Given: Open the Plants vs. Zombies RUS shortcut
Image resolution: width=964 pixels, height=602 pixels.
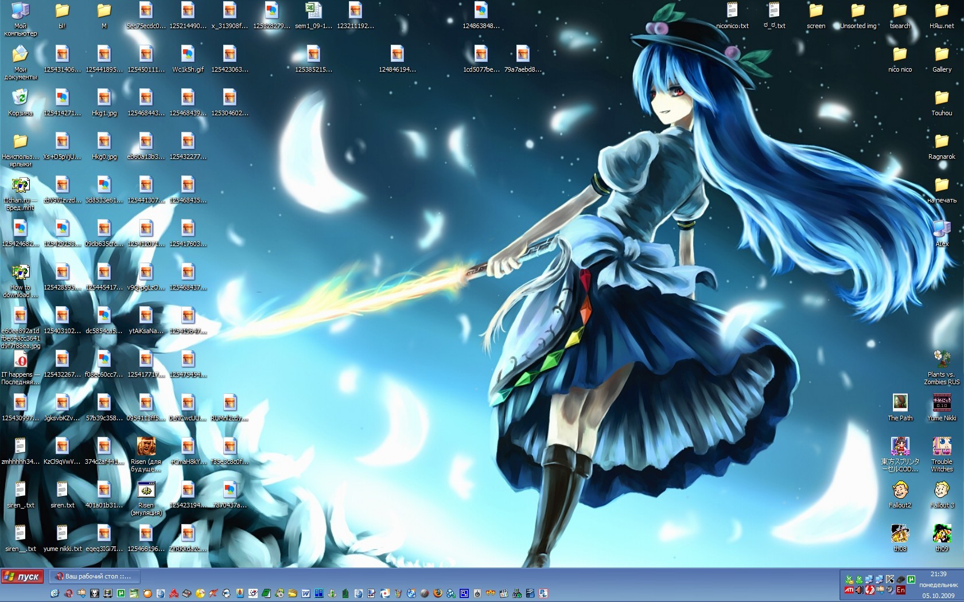Looking at the screenshot, I should [942, 367].
